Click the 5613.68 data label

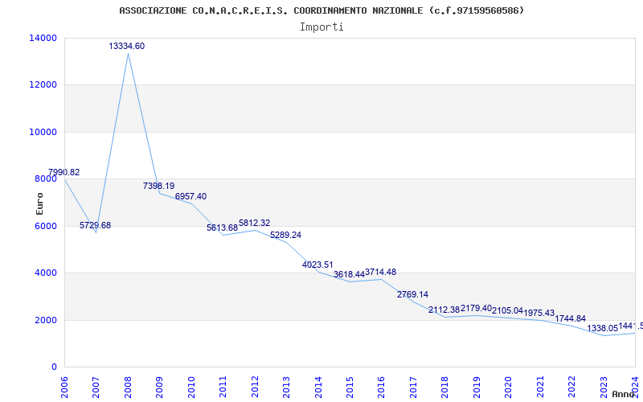pyautogui.click(x=223, y=228)
